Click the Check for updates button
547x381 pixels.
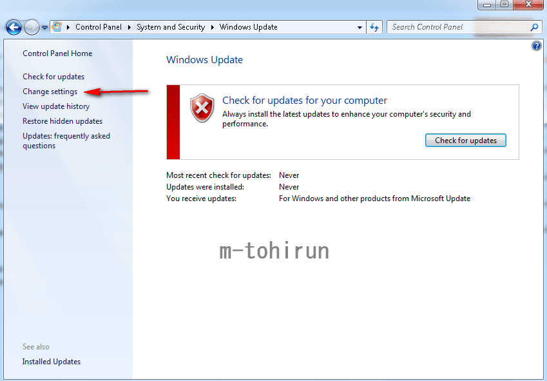click(465, 141)
